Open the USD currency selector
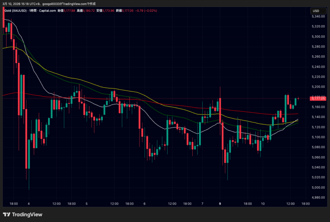Screen dimensions: 330x222 coord(315,11)
